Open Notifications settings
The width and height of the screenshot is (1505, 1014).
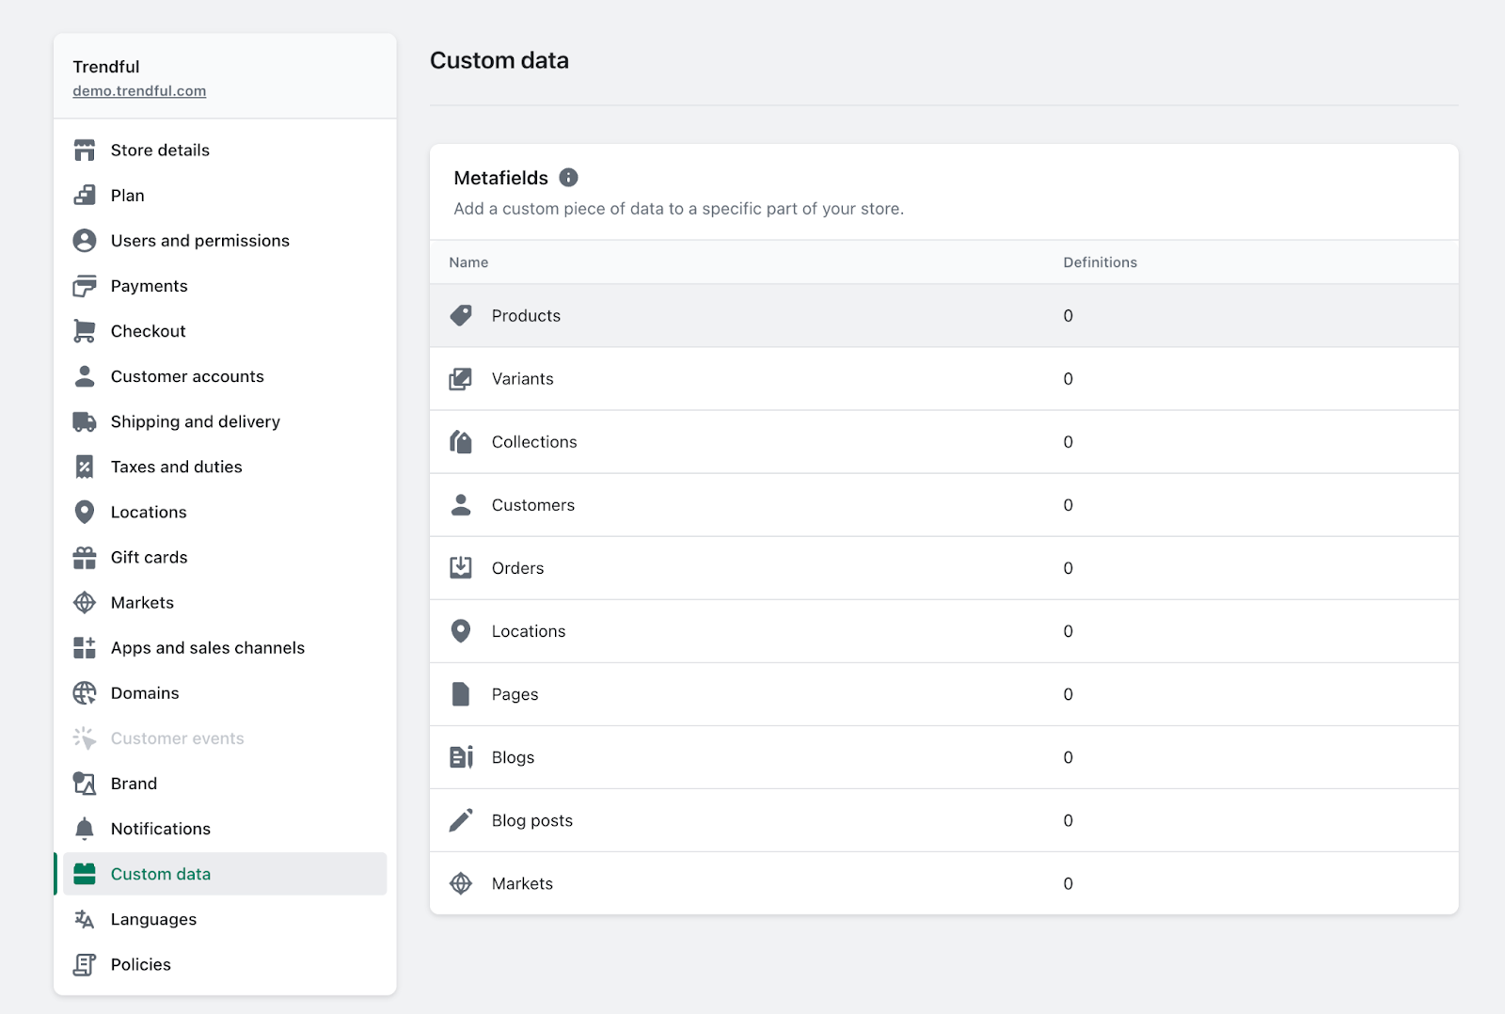[225, 829]
